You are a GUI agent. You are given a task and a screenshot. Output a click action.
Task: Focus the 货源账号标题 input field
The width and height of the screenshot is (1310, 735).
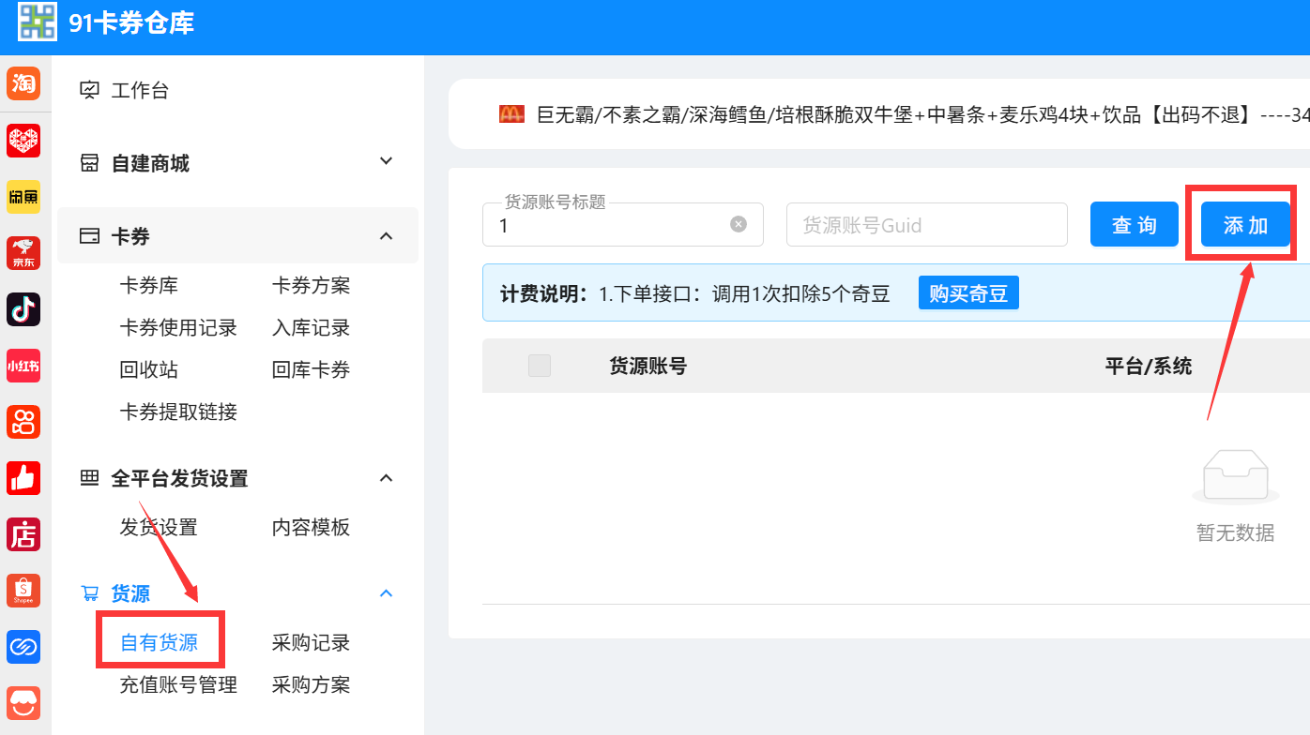click(x=623, y=225)
